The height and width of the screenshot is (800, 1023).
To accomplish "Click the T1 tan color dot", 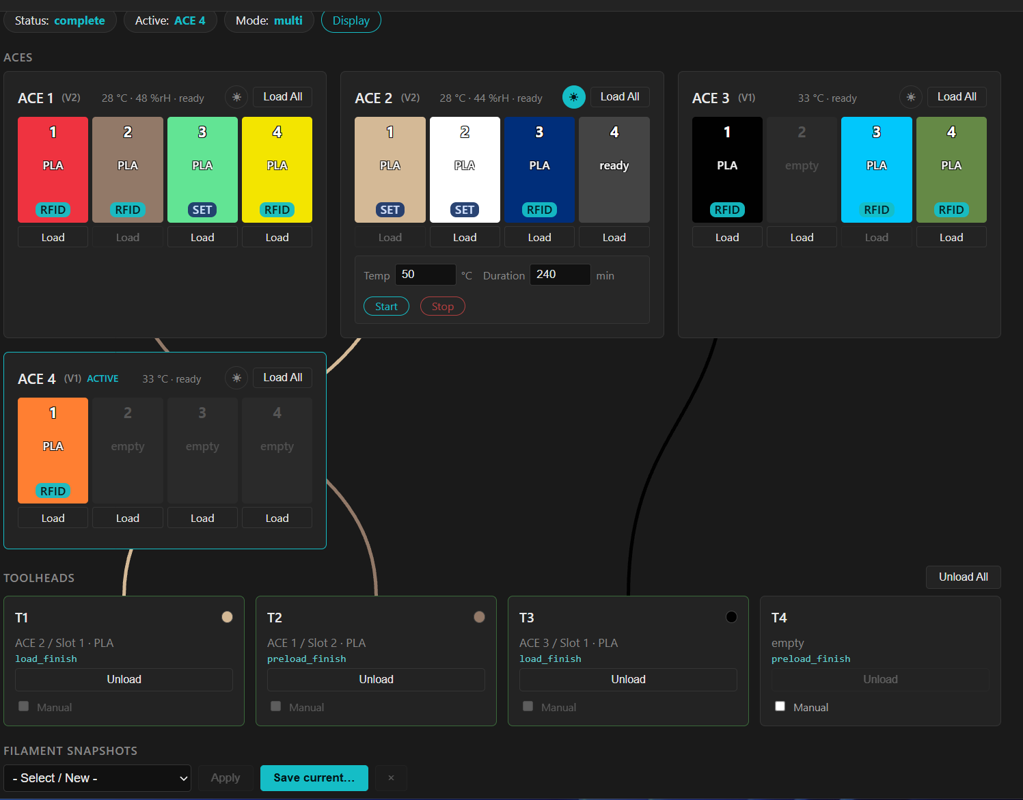I will tap(227, 617).
